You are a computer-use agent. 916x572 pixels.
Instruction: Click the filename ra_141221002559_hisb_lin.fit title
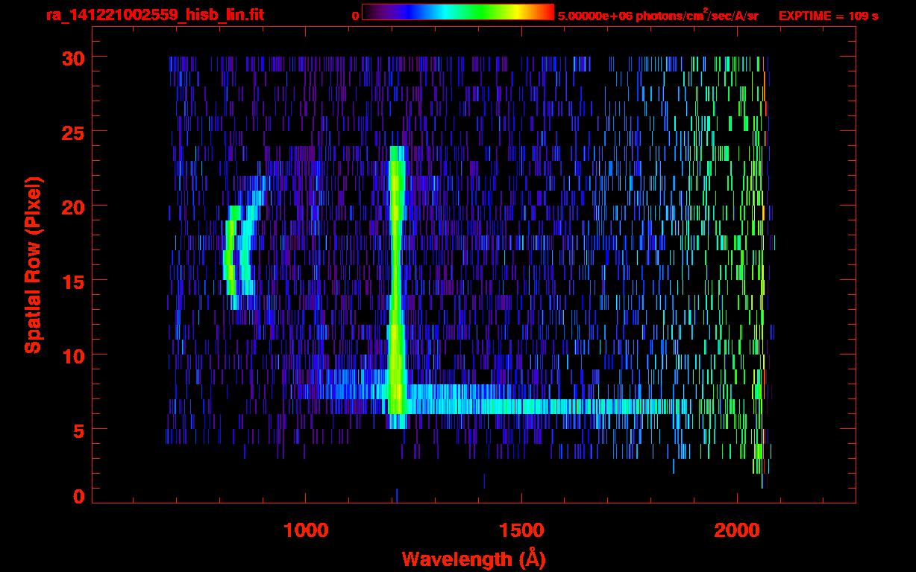pyautogui.click(x=154, y=15)
